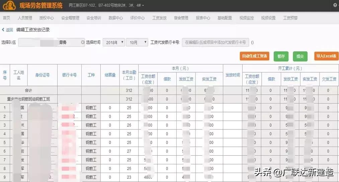This screenshot has height=182, width=339.
Task: Click the 结算量 column header
Action: click(x=110, y=75)
